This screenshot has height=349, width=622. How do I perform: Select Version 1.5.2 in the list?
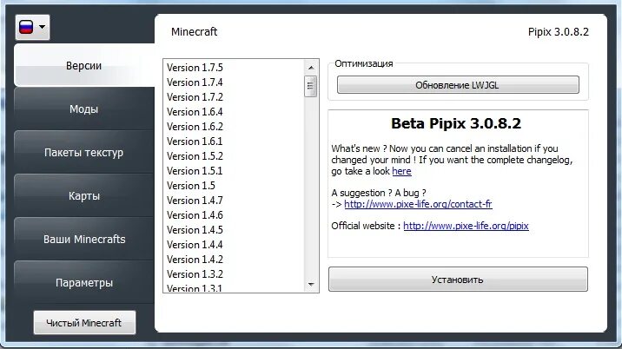pos(234,156)
